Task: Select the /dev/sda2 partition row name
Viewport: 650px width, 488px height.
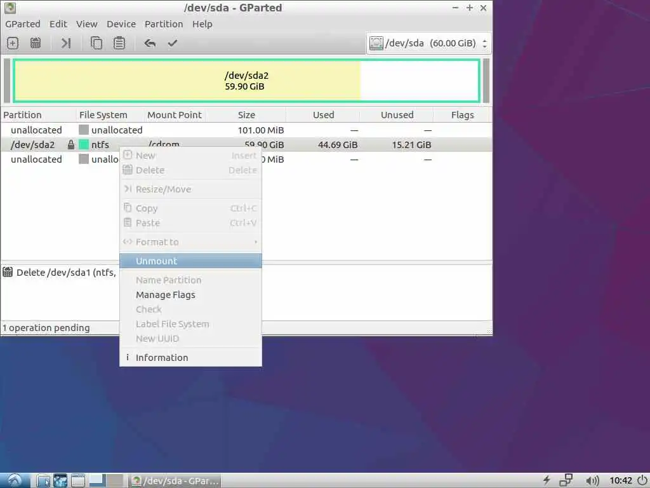Action: coord(33,145)
